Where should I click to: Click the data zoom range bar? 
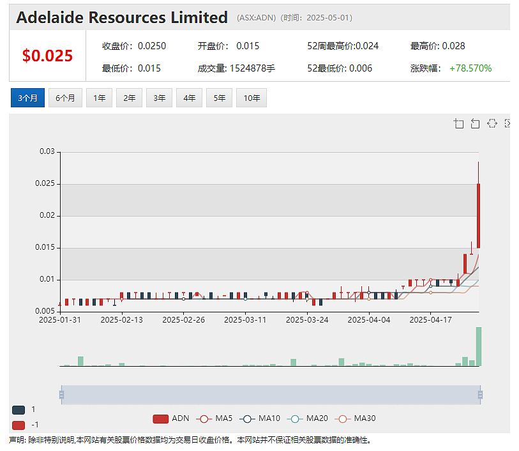271,395
